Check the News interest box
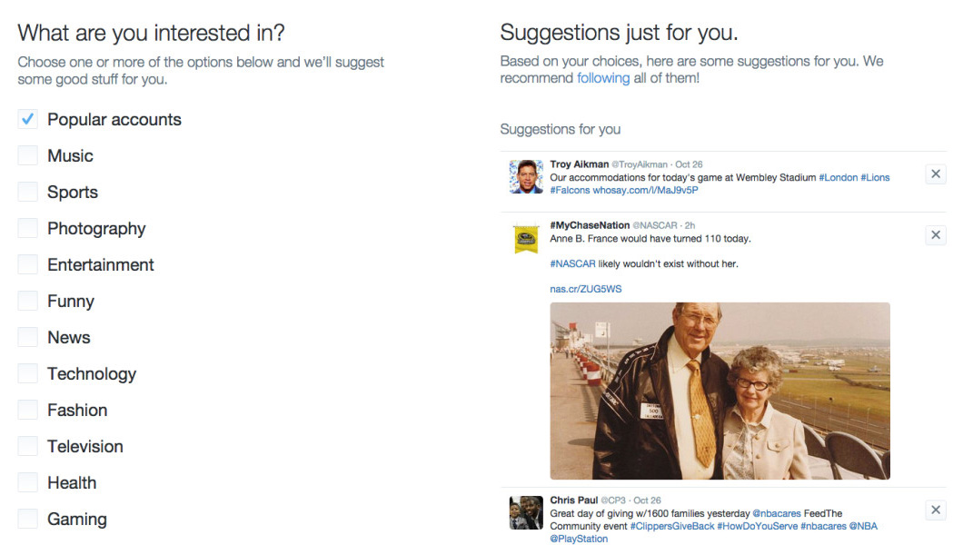Screen dimensions: 963x545 tap(28, 338)
